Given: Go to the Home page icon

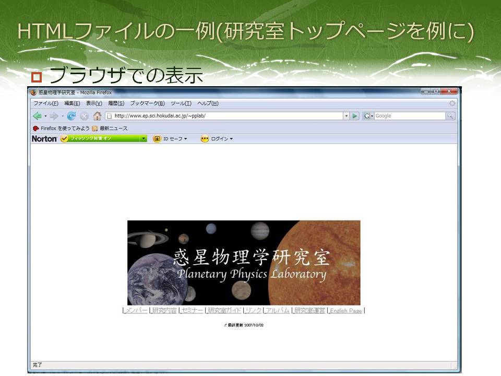Looking at the screenshot, I should pos(97,116).
